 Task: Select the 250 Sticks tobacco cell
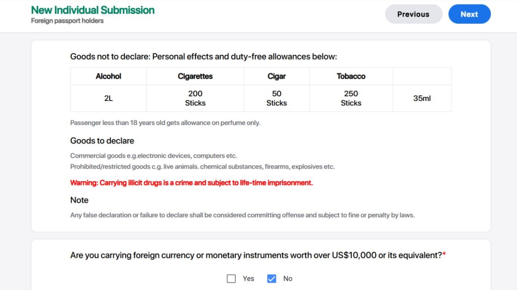[351, 98]
